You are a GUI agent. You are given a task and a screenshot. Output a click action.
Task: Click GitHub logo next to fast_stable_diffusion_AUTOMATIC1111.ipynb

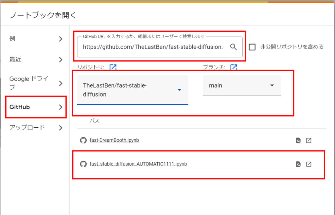pyautogui.click(x=83, y=164)
